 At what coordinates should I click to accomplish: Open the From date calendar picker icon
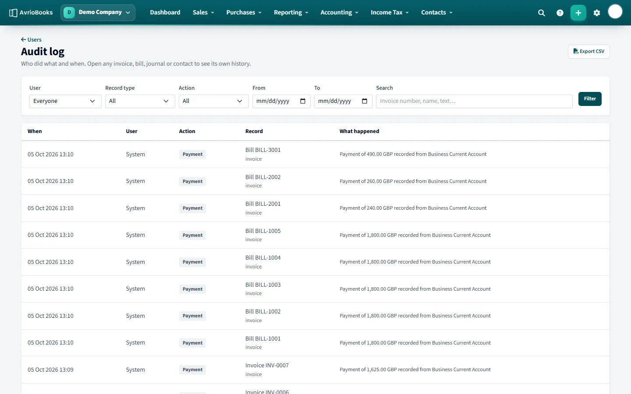303,101
